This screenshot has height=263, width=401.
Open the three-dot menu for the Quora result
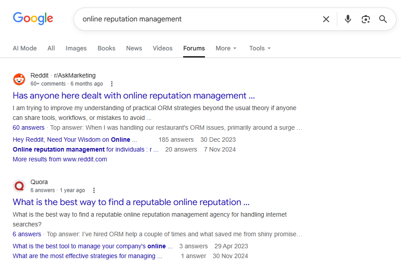pyautogui.click(x=94, y=190)
